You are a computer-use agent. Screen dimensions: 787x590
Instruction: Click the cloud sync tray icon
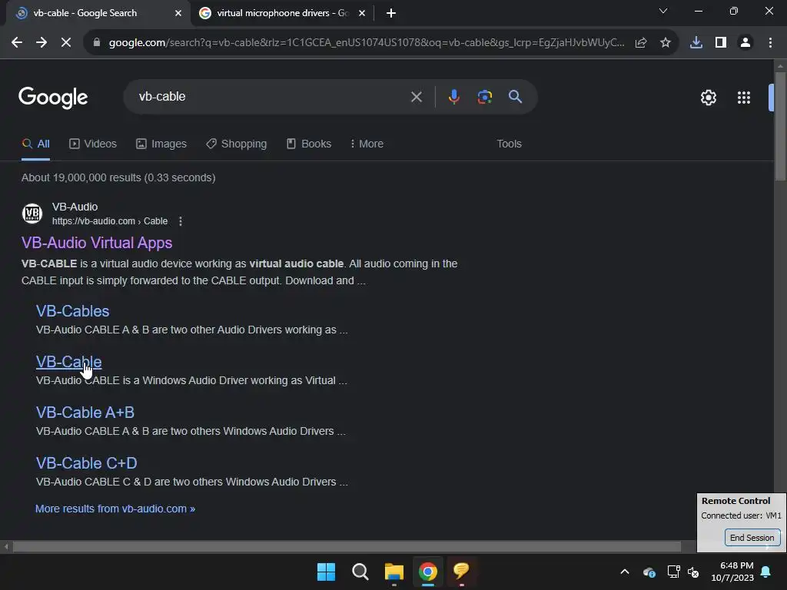tap(649, 572)
